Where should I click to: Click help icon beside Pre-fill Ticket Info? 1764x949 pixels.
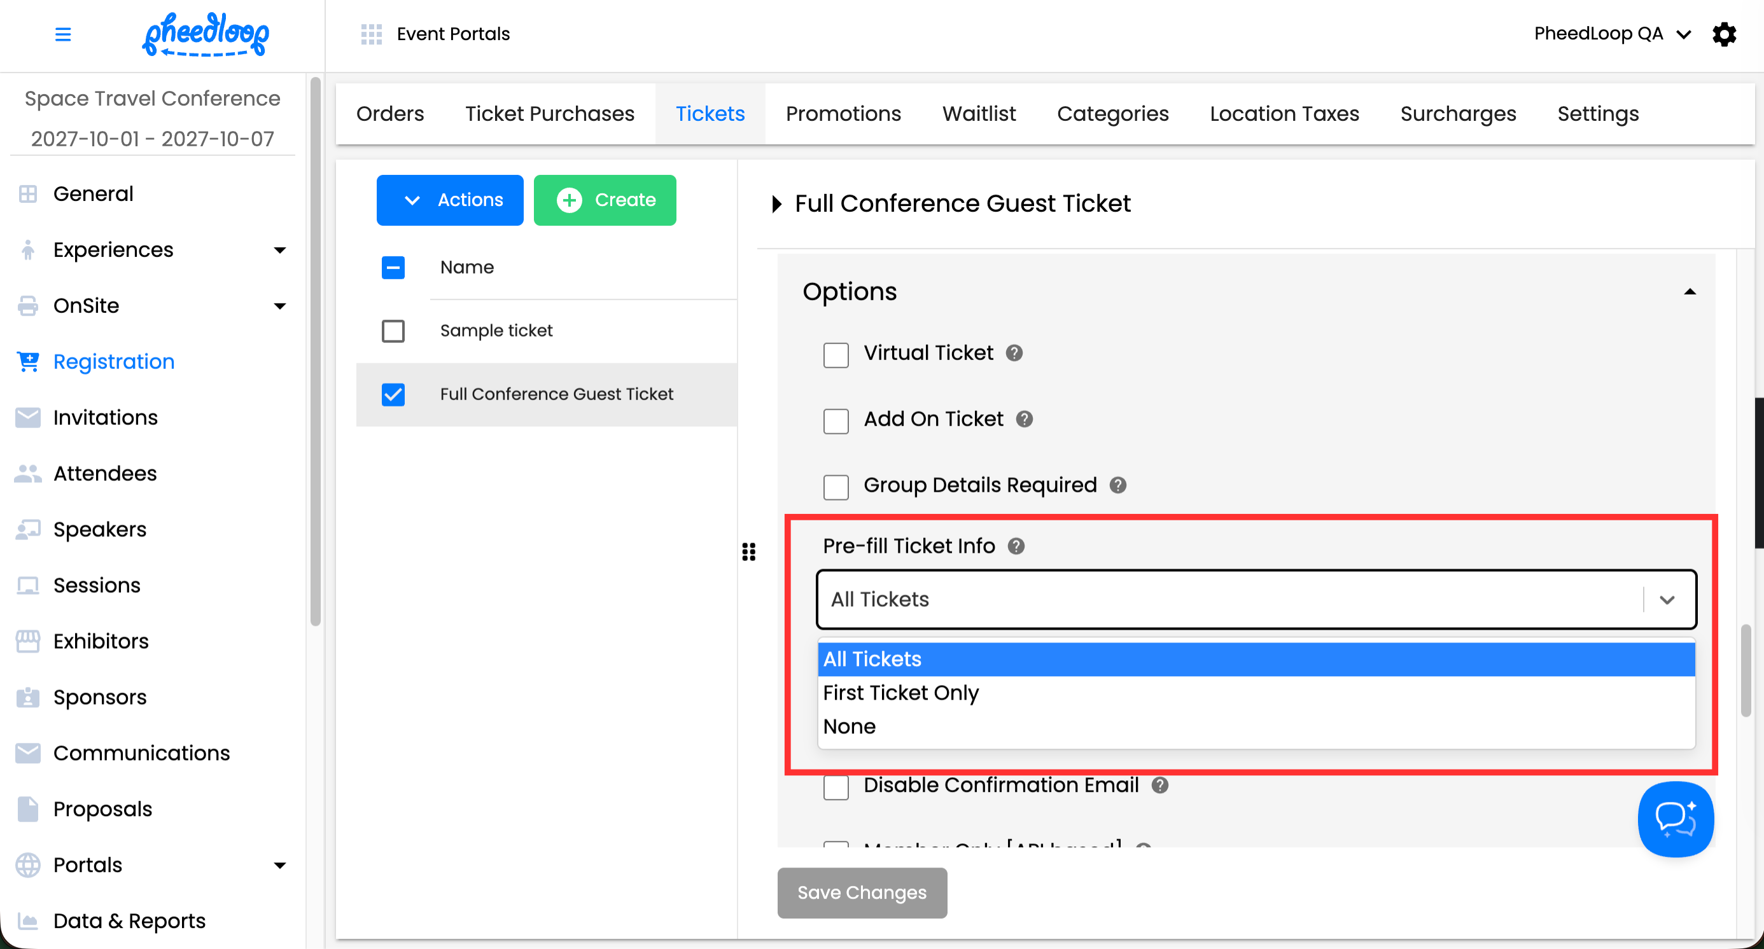(1016, 546)
